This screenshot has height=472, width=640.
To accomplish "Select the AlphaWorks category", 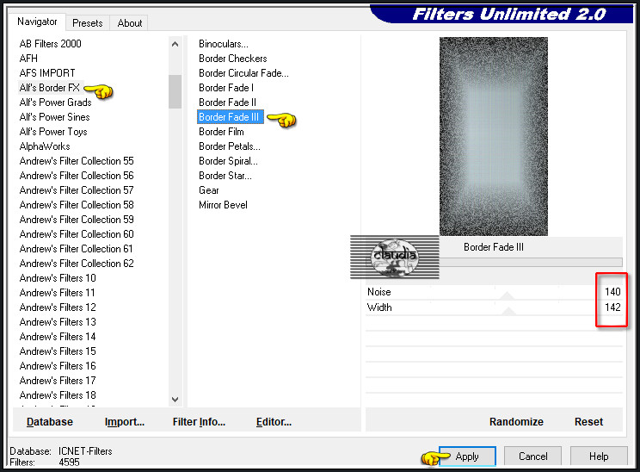I will pyautogui.click(x=45, y=146).
